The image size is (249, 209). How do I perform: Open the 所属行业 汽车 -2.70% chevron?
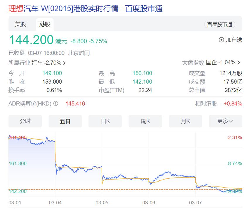[64, 63]
